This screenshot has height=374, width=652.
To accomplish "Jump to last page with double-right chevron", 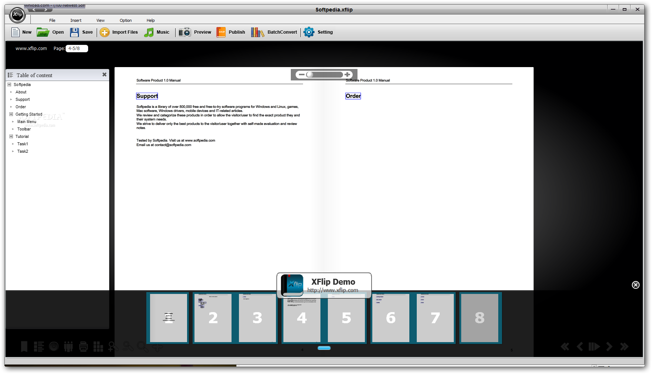I will point(624,347).
